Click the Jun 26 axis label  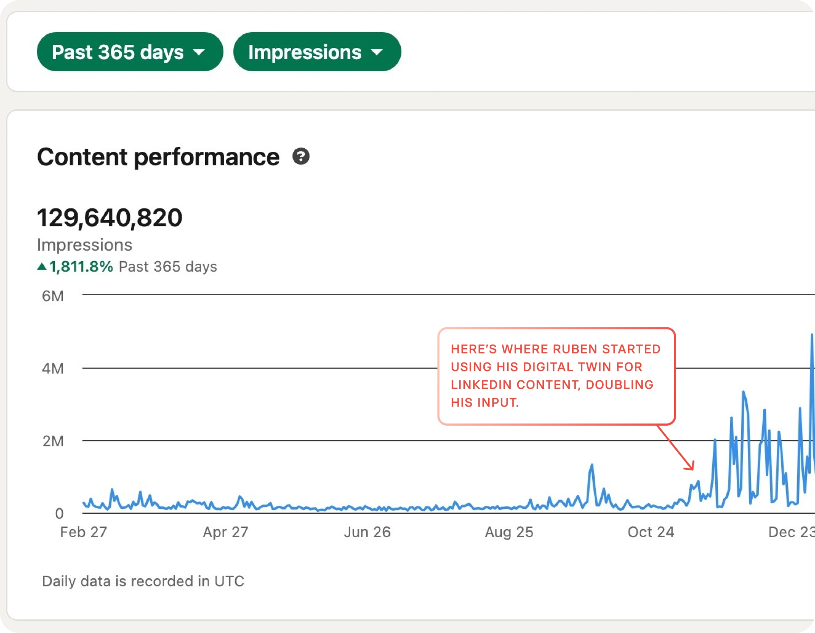click(x=367, y=532)
